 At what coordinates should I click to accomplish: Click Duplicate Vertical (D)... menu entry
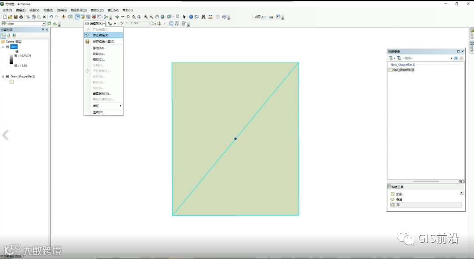click(104, 94)
